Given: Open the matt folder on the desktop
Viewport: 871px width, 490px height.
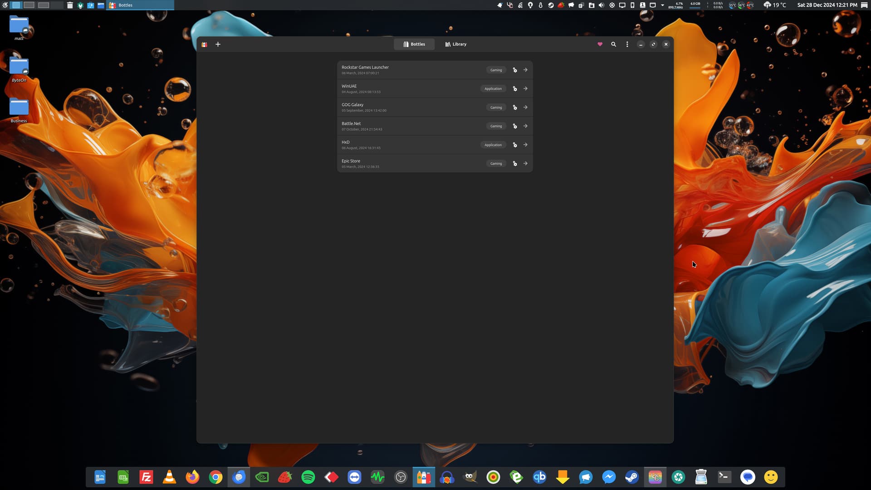Looking at the screenshot, I should click(x=19, y=28).
